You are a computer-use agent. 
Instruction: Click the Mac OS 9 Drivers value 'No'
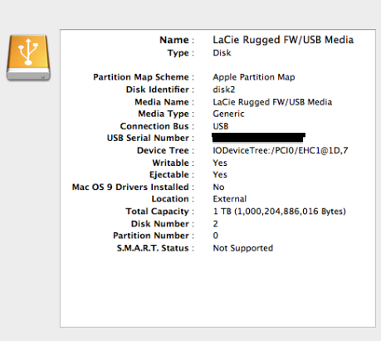[218, 188]
